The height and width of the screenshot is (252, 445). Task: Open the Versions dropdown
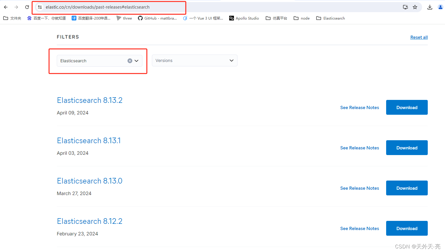(195, 60)
